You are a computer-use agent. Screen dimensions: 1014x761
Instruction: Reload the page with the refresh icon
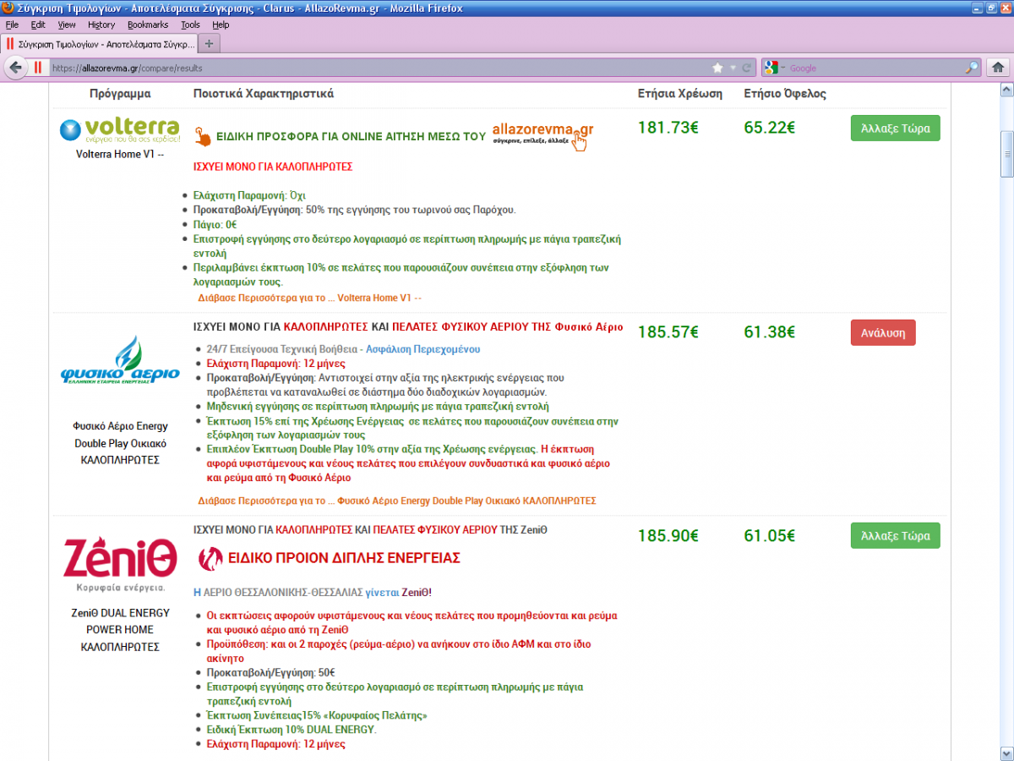pos(747,68)
